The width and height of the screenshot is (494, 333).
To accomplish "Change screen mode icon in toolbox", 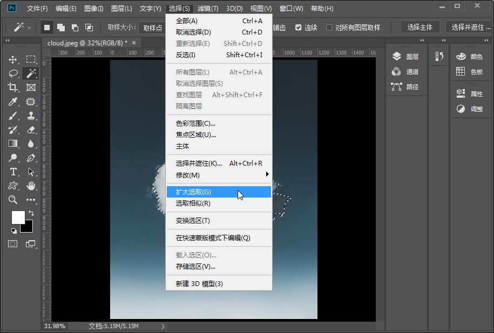I will [x=31, y=243].
